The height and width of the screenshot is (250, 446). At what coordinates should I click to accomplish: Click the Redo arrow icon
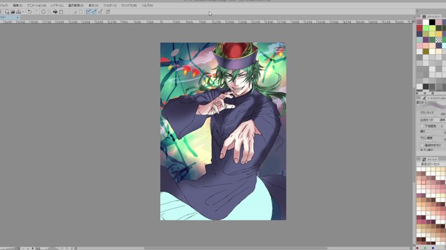tap(36, 12)
